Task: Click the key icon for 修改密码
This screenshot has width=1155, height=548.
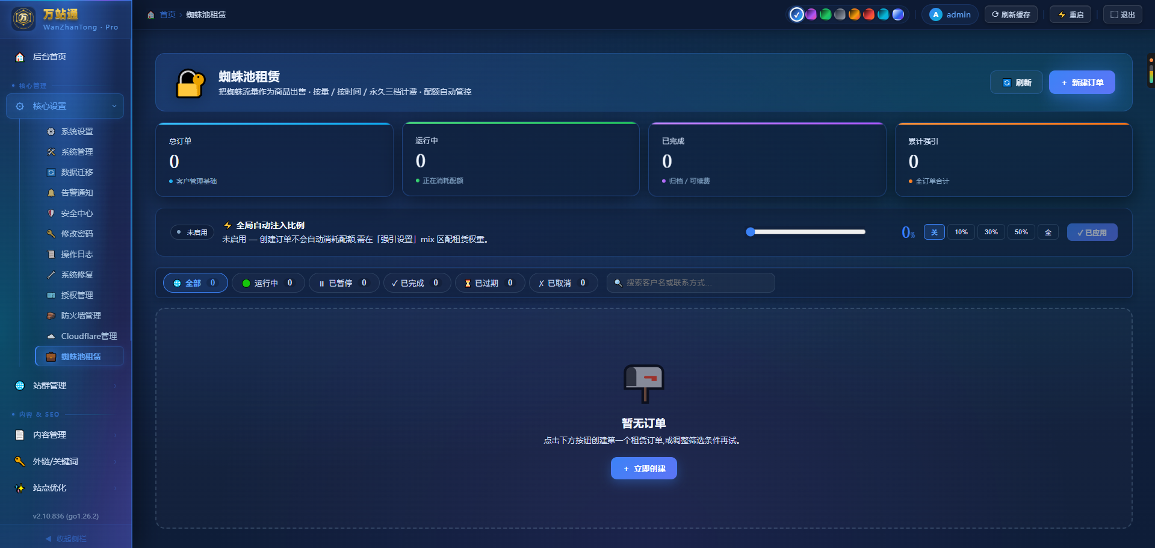Action: pyautogui.click(x=51, y=234)
